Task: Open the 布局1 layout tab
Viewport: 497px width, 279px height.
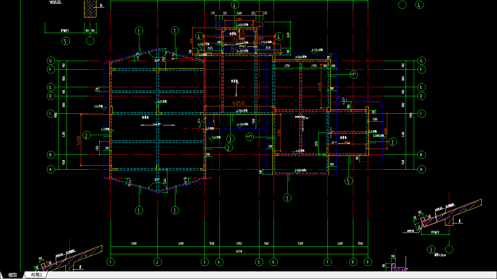Action: (36, 275)
